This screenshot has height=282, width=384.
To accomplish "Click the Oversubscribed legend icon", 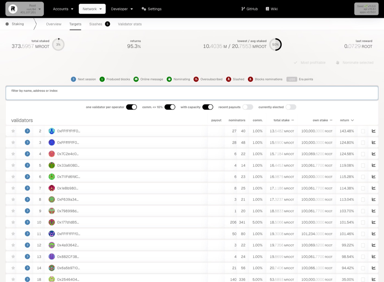I will pos(196,79).
